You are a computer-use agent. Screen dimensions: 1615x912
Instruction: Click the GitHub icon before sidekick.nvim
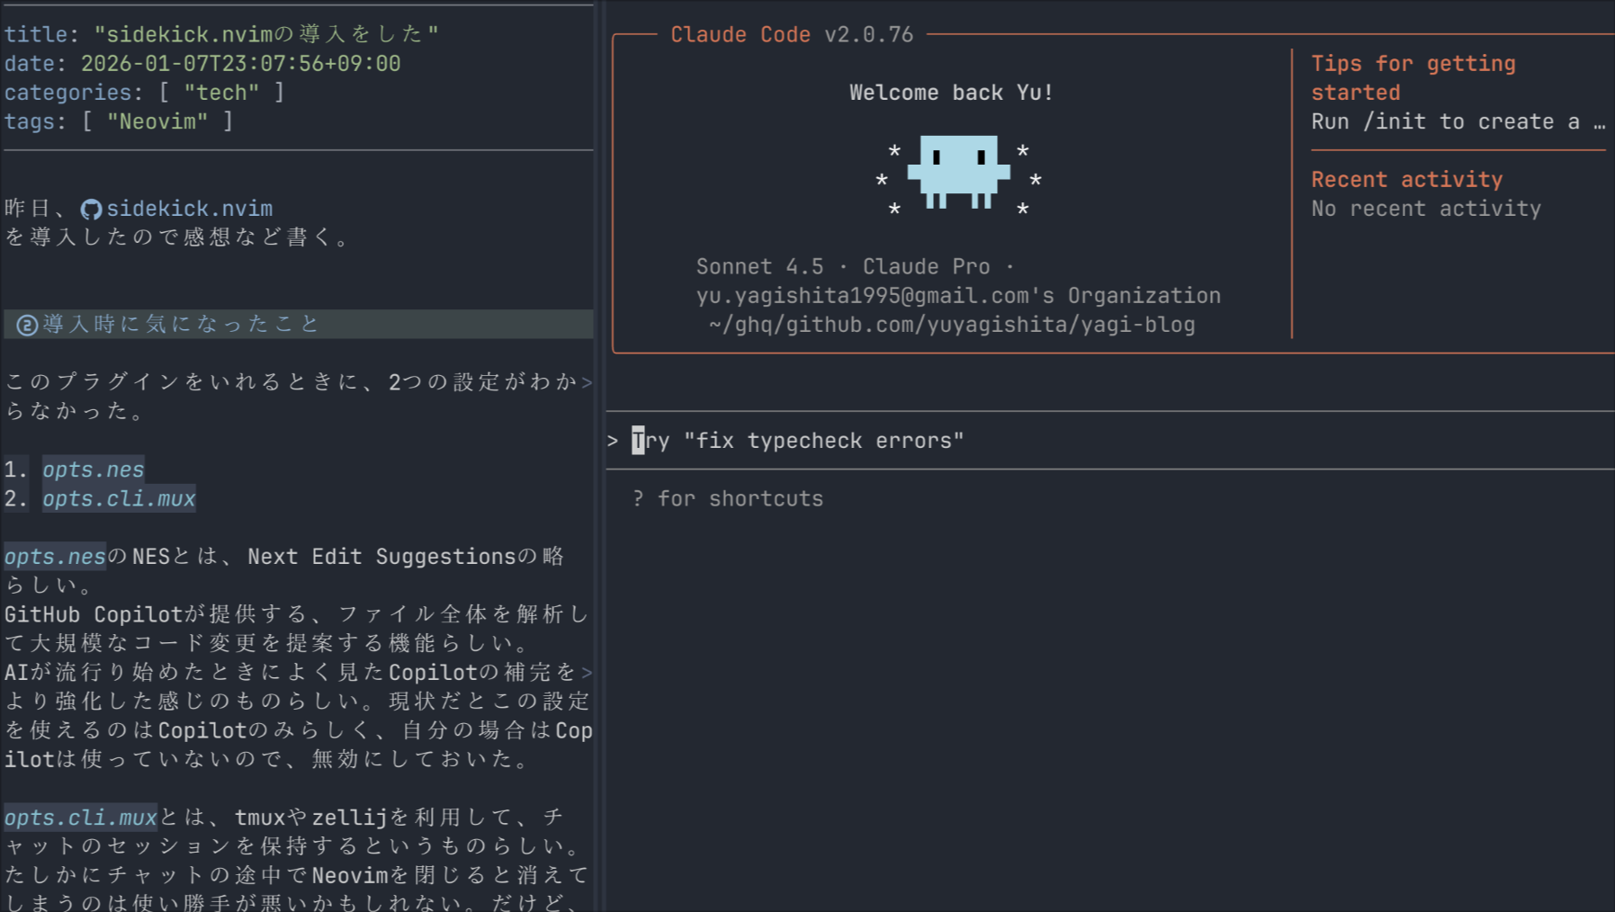pos(91,210)
